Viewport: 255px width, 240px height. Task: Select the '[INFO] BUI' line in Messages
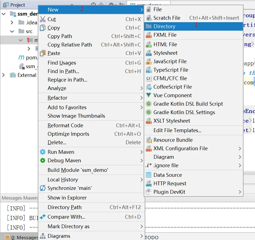[22, 218]
